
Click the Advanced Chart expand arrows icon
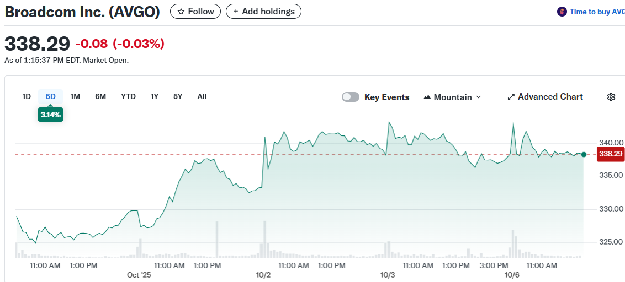pos(511,97)
